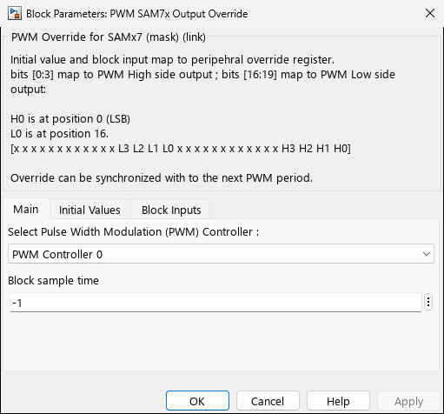Switch to the Main tab
This screenshot has height=414, width=444.
[26, 209]
